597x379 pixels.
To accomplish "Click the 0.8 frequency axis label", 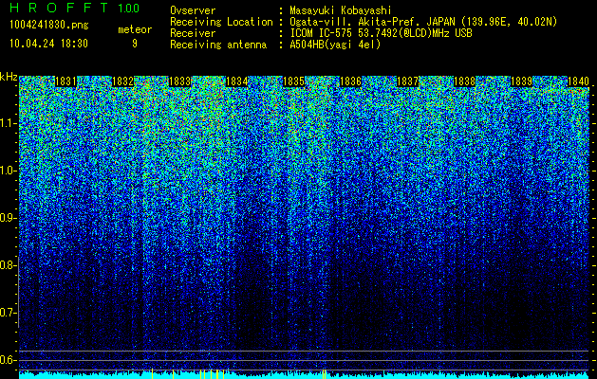I will click(9, 265).
